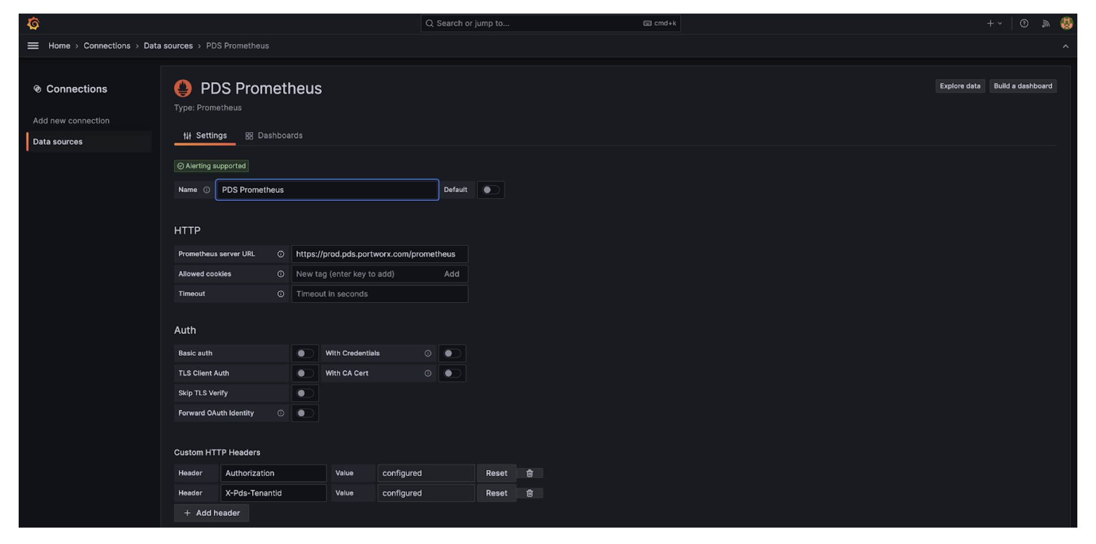Click the Explore data button
Image resolution: width=1096 pixels, height=544 pixels.
[x=960, y=86]
